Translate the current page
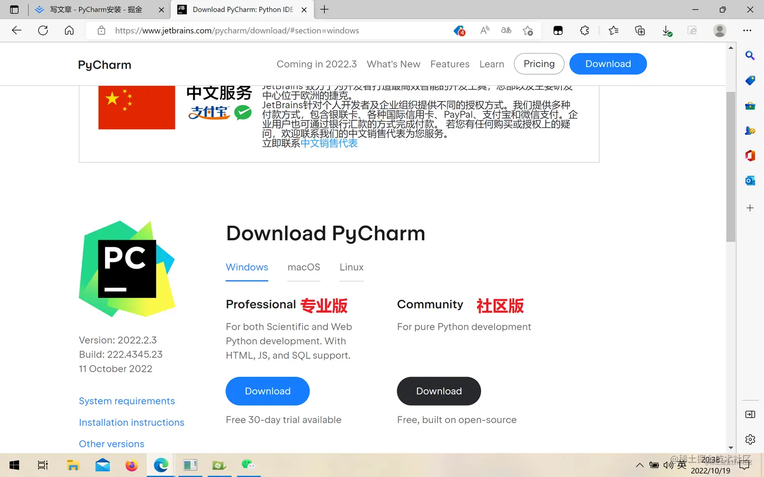This screenshot has width=764, height=477. 506,30
